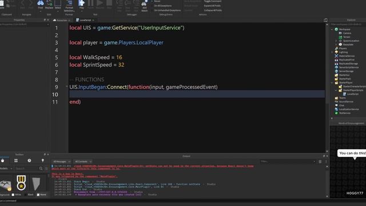This screenshot has height=206, width=366.
Task: Select Black background option in Toolbox
Action: point(29,195)
